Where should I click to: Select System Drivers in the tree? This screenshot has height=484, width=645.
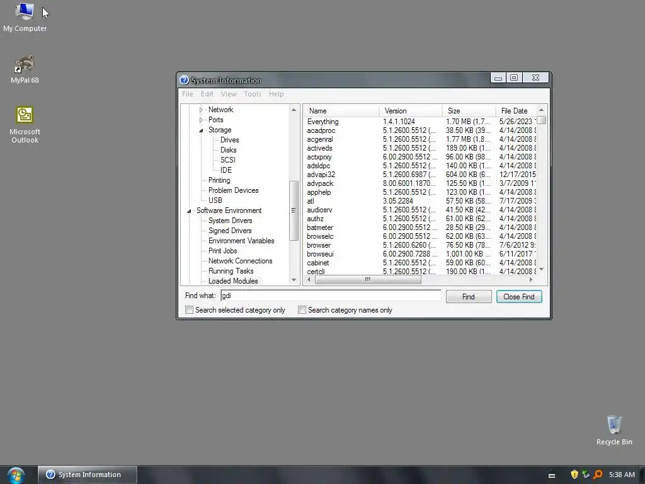230,221
